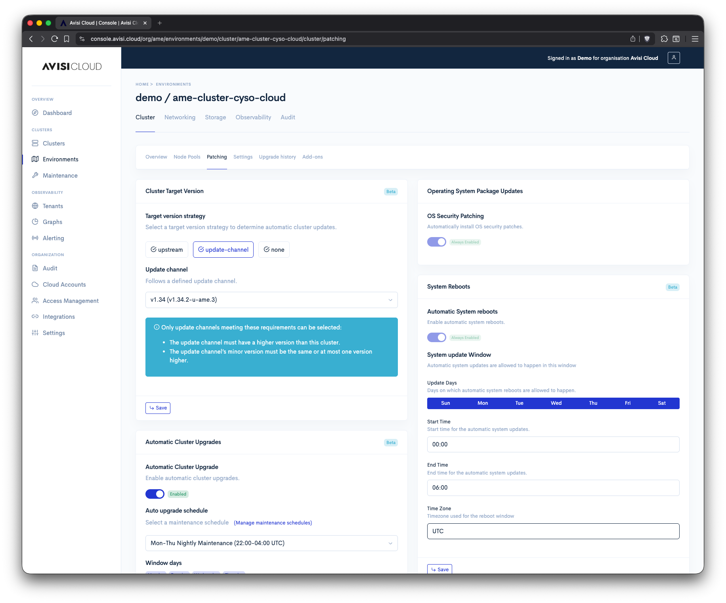Navigate to Tenants under Observability
The image size is (726, 603).
click(53, 206)
